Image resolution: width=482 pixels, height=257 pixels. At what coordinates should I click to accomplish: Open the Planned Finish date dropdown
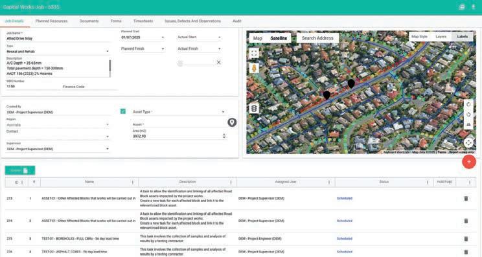[143, 49]
